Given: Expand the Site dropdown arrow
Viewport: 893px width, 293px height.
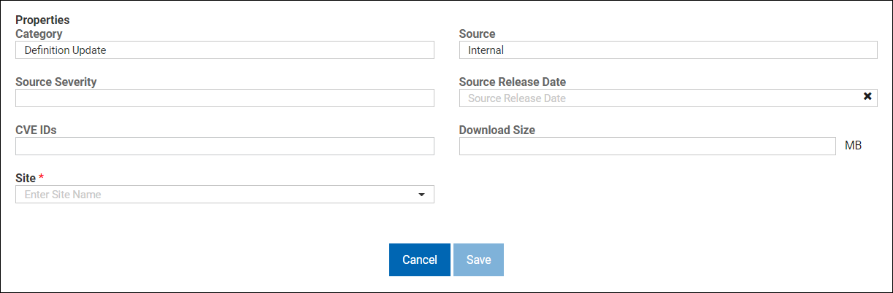Looking at the screenshot, I should (x=421, y=195).
